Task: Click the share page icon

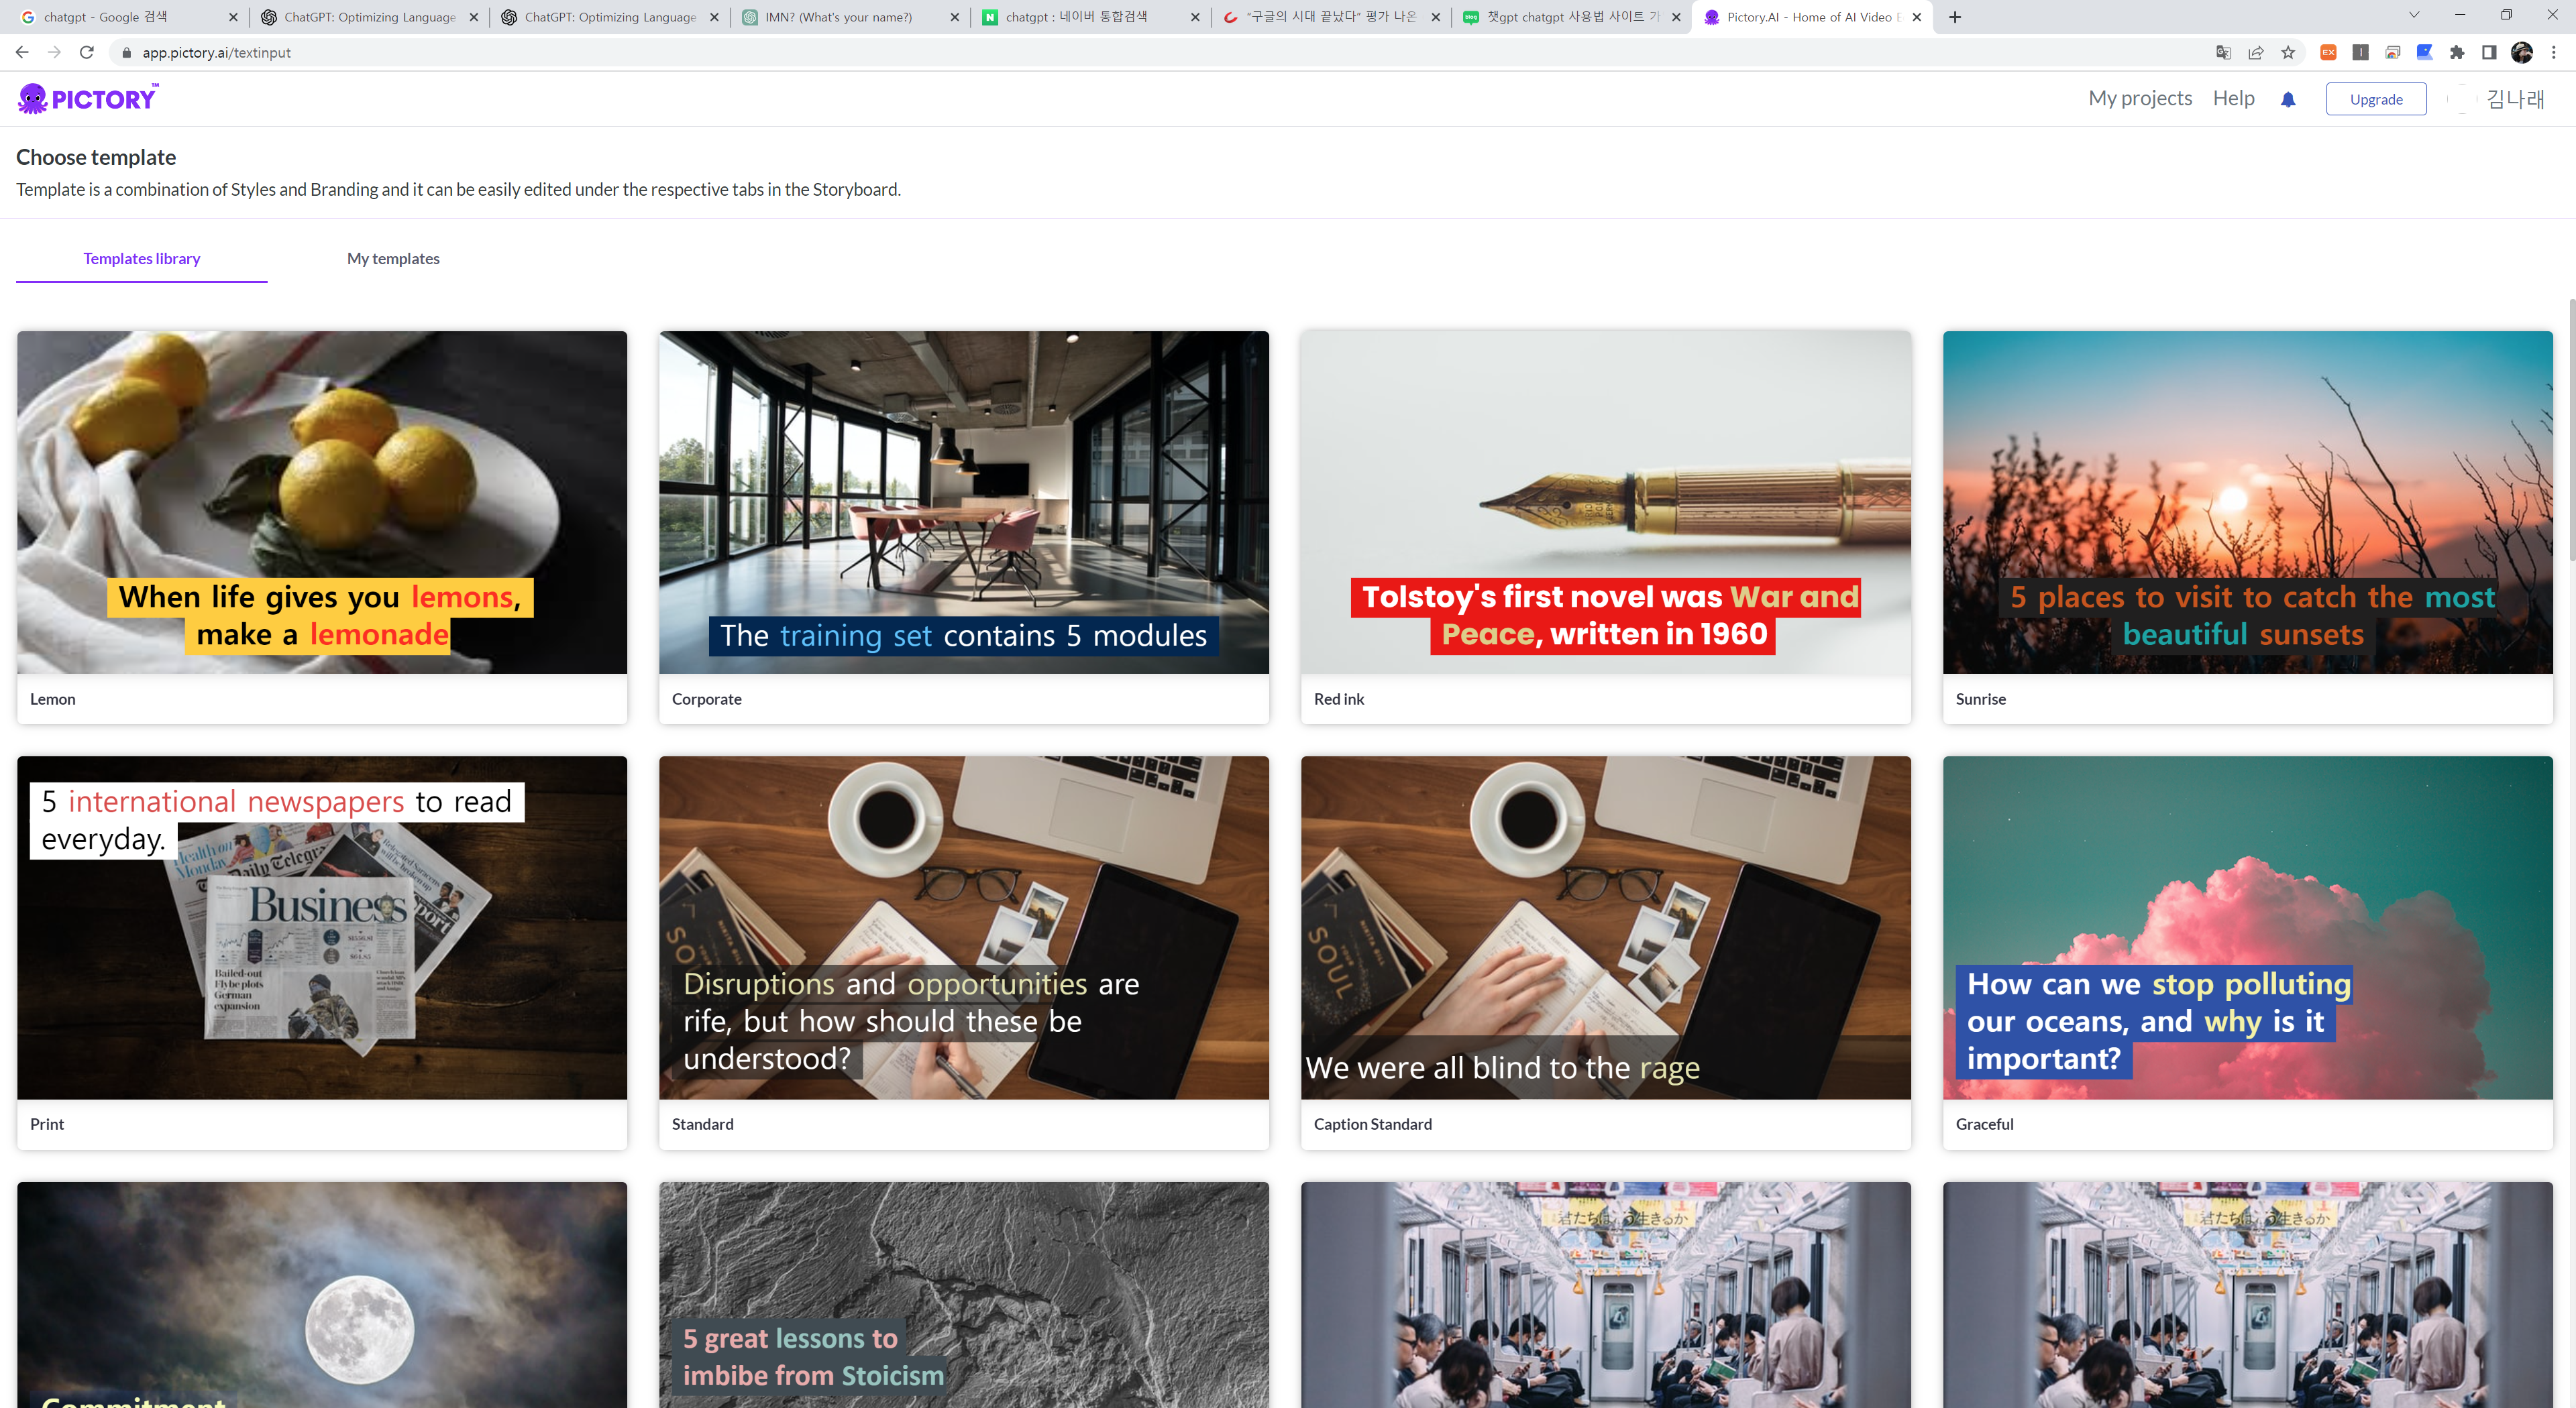Action: [x=2255, y=53]
